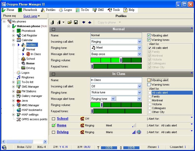
Task: Click the In Class Name input field
Action: point(116,80)
